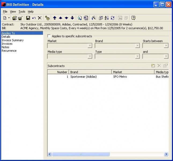
Task: Add a new subcontract with the new icon
Action: [153, 66]
